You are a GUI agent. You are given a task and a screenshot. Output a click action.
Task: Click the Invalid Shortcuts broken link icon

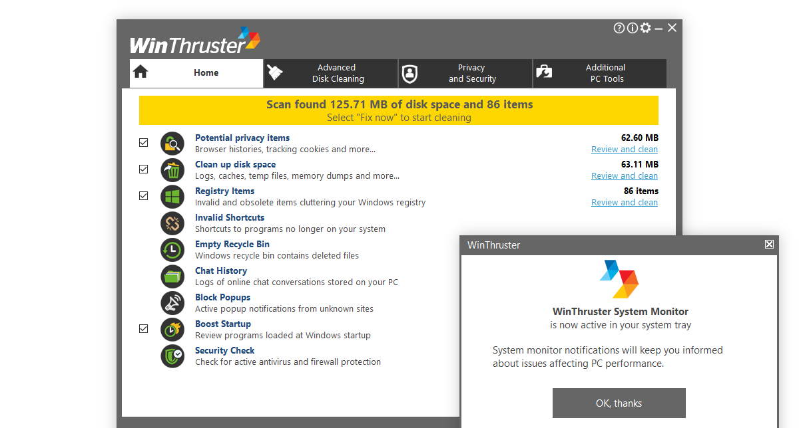coord(172,223)
